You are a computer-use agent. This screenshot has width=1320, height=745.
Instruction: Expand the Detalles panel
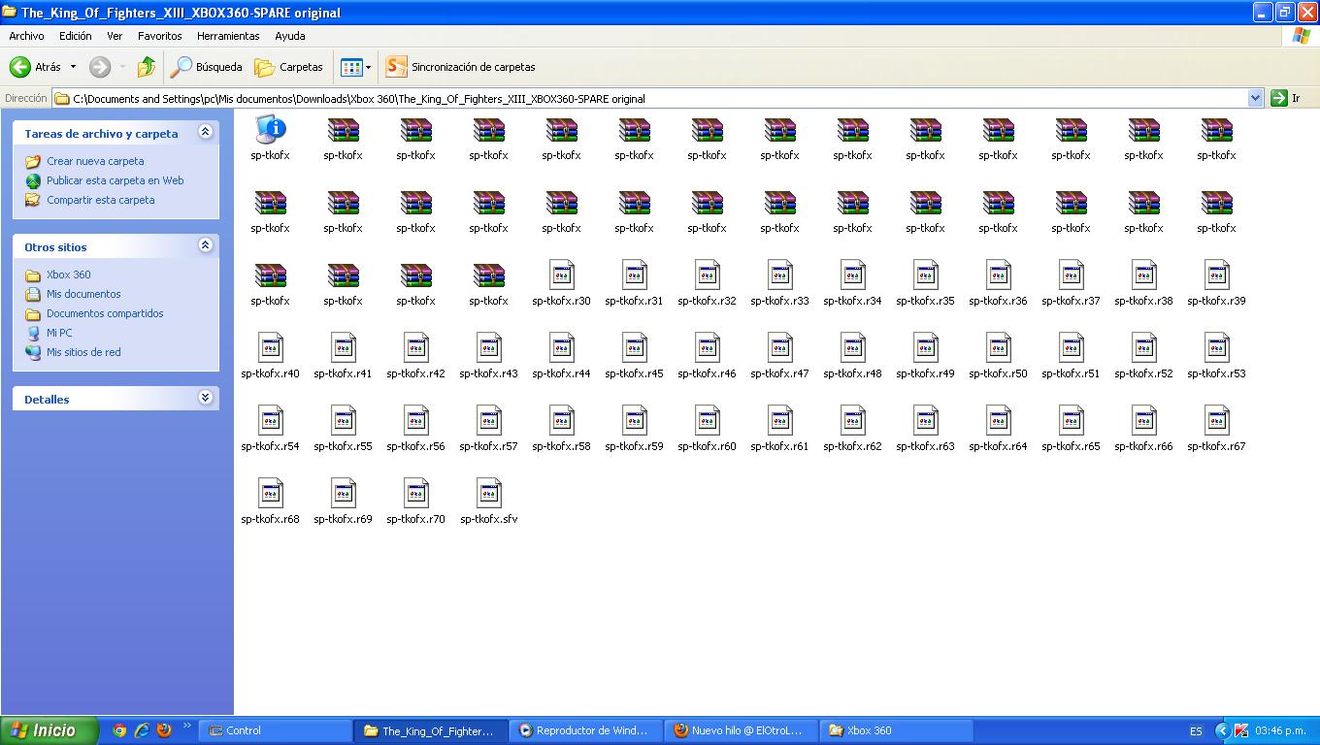point(205,398)
